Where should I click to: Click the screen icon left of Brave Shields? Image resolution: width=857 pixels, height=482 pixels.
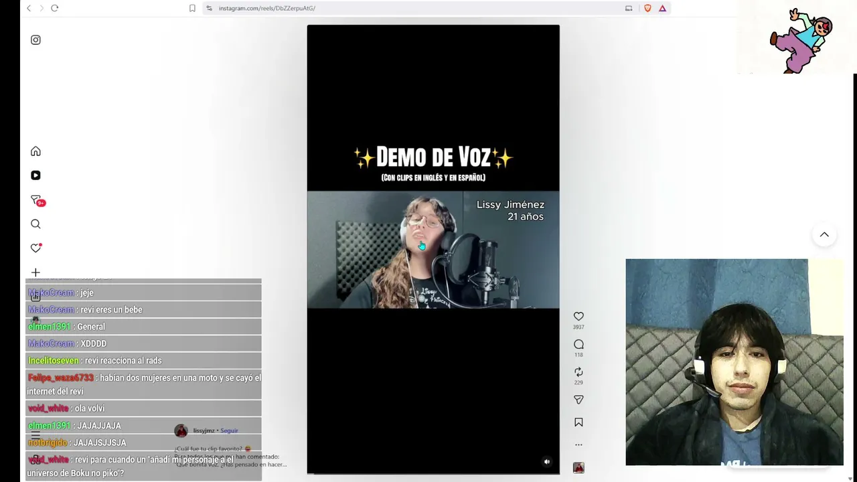629,8
